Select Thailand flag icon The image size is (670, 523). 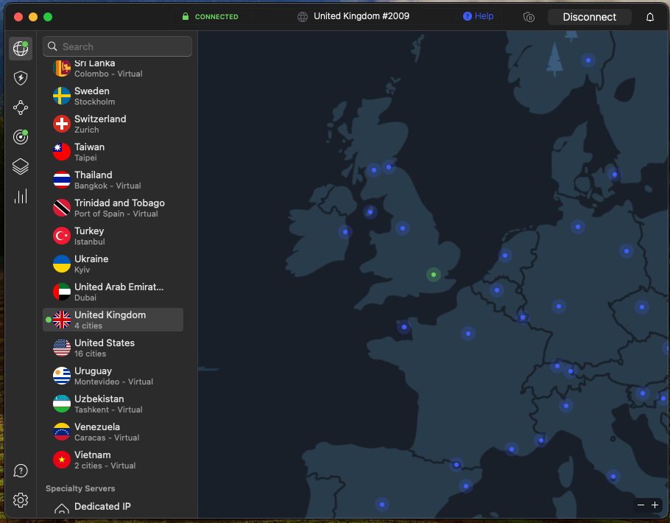coord(62,180)
